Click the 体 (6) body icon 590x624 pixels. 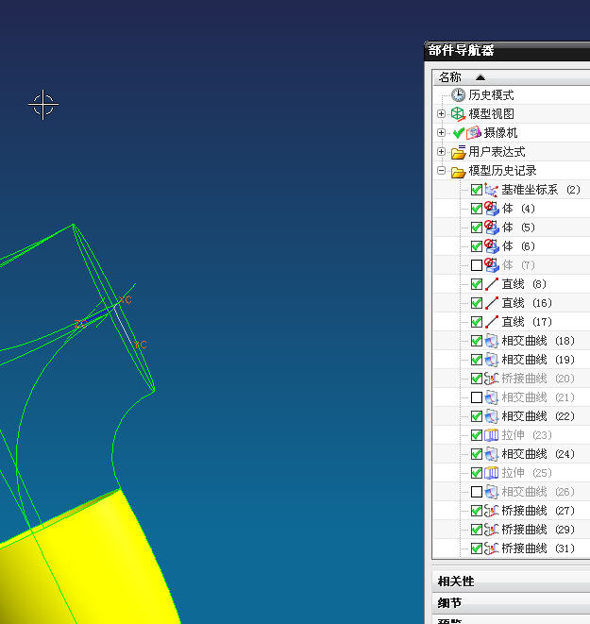click(x=491, y=246)
